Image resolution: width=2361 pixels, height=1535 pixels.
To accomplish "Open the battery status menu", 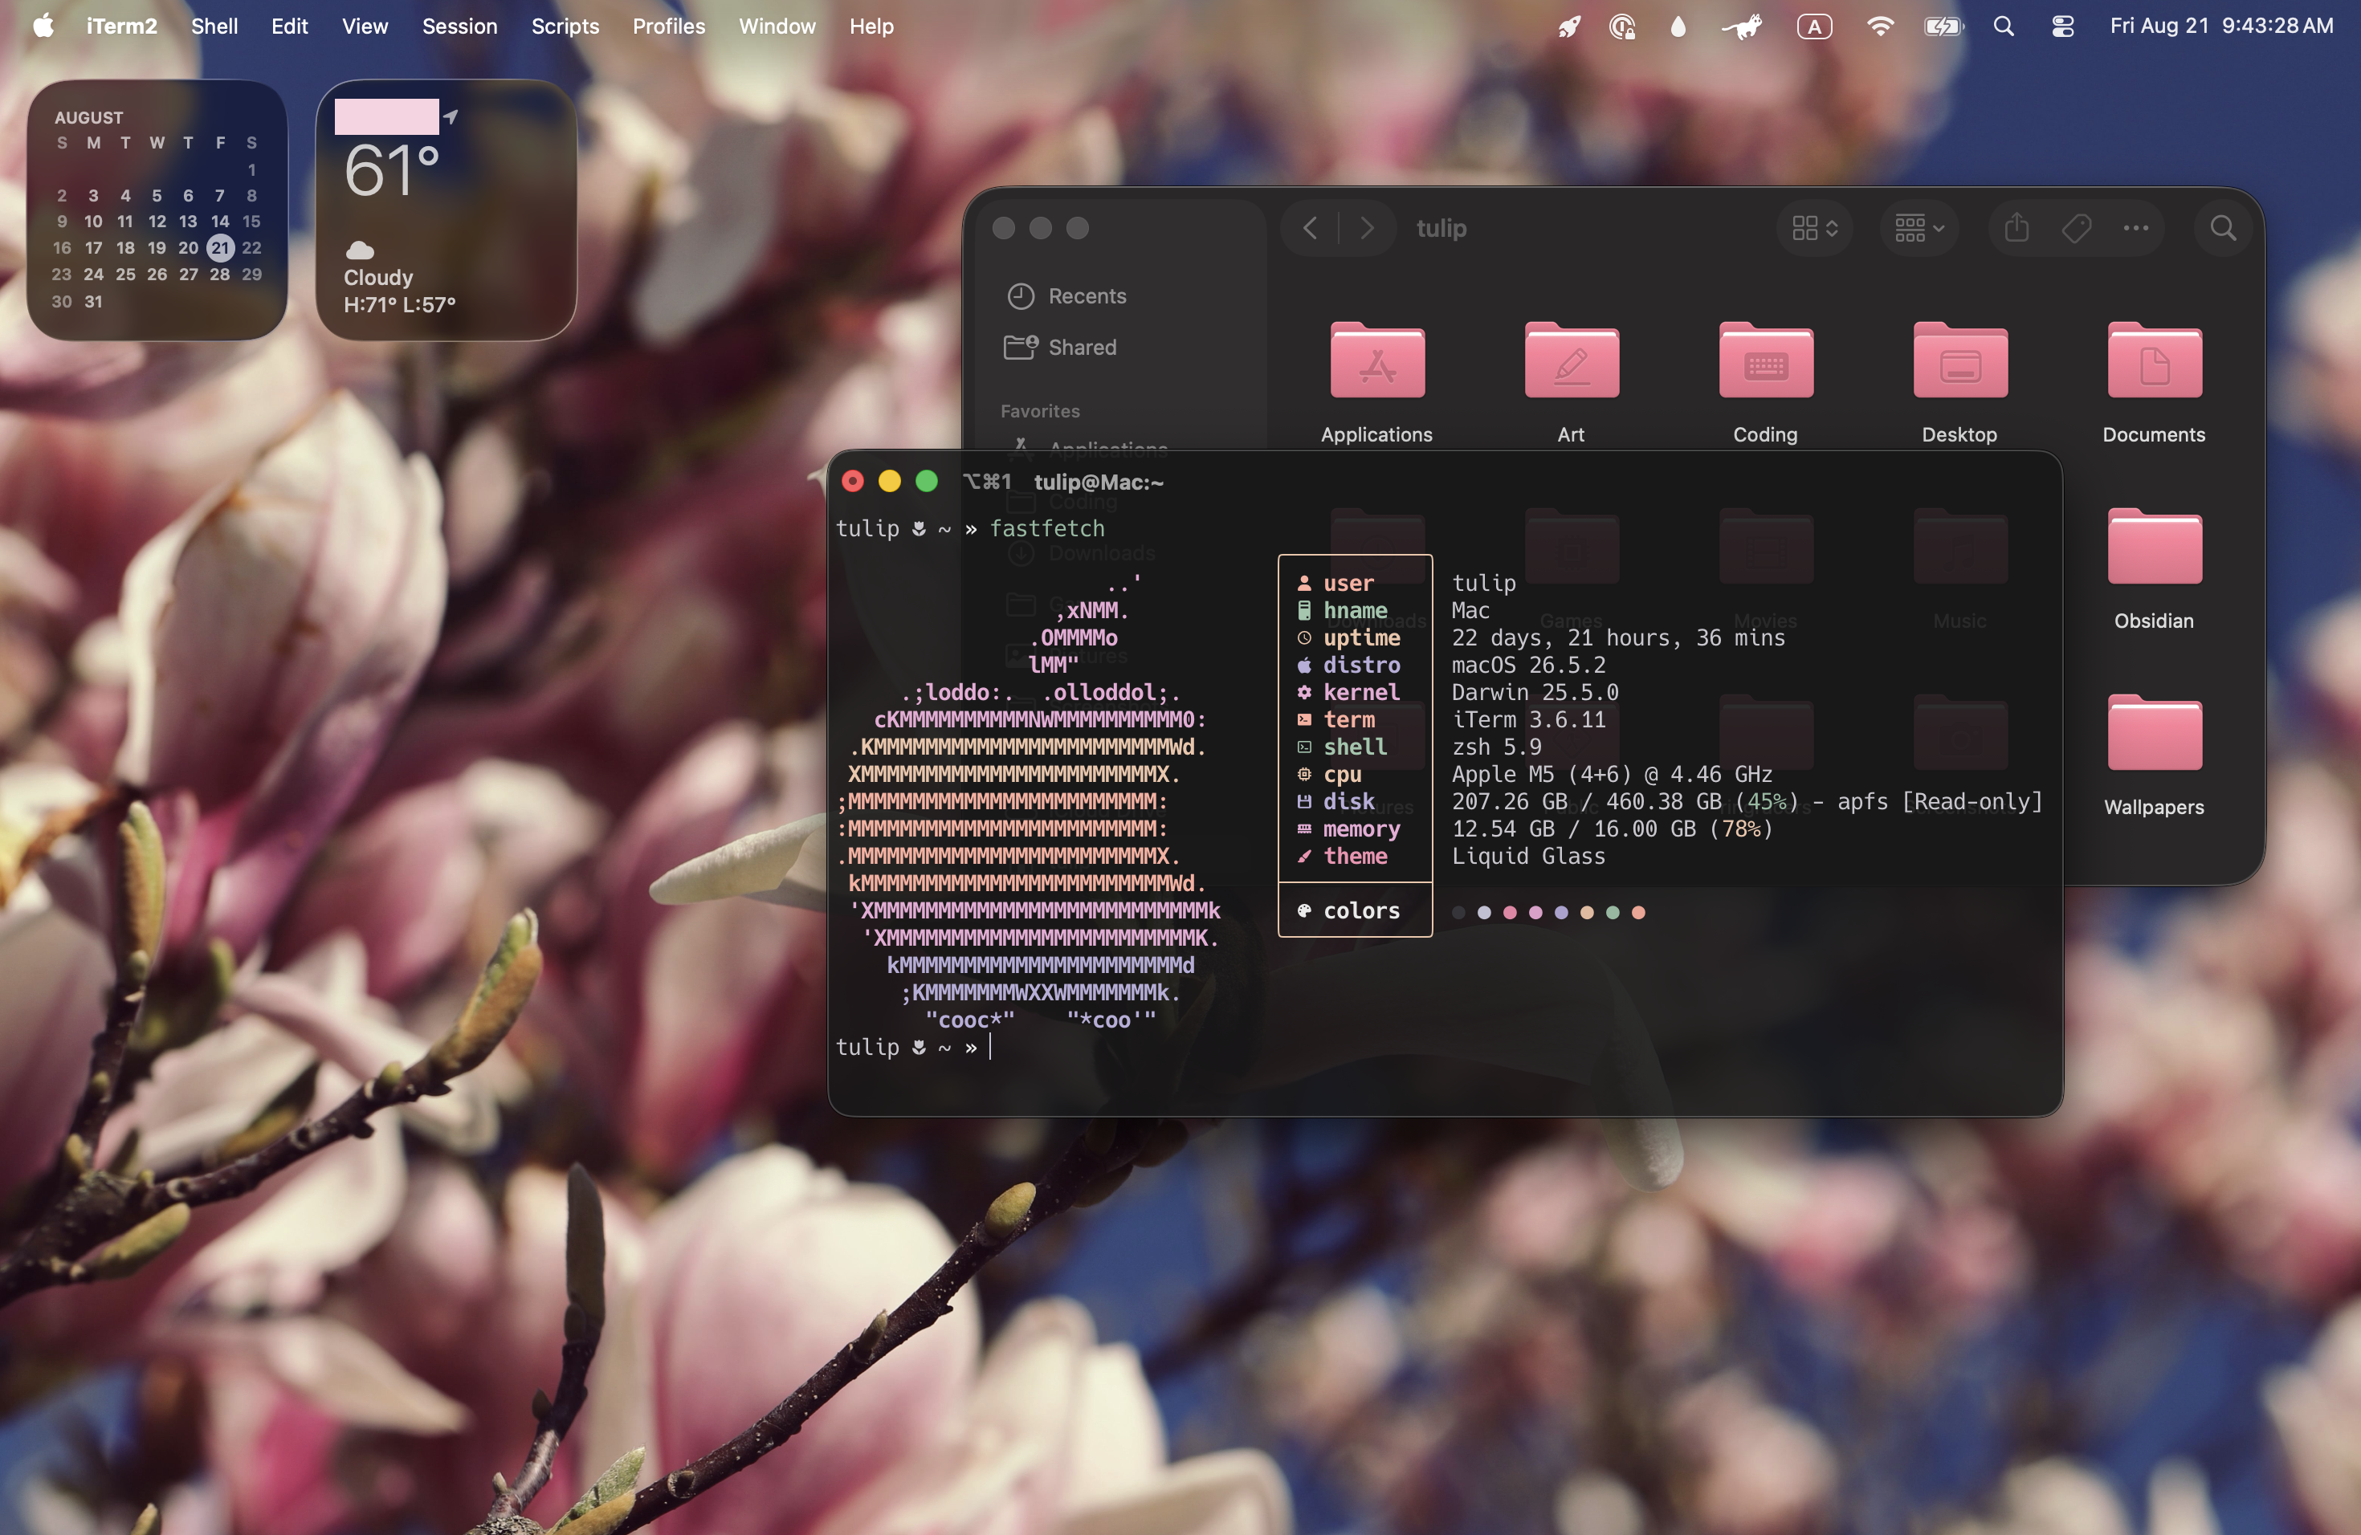I will 1943,26.
